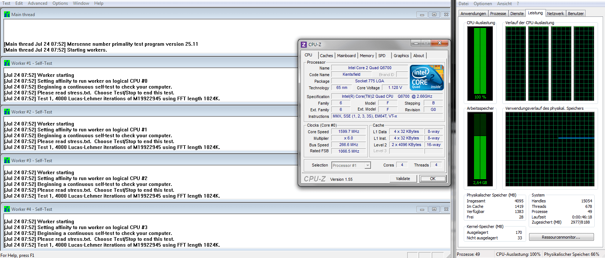Image resolution: width=605 pixels, height=258 pixels.
Task: Click the status bar text Prozesse: 49
Action: [468, 254]
